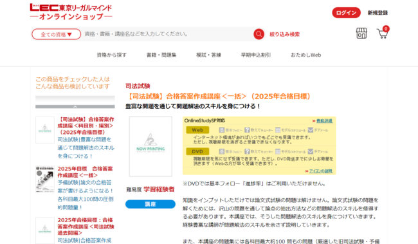Viewport: 418px width, 244px height.
Task: Select the DVD format label
Action: click(x=197, y=152)
